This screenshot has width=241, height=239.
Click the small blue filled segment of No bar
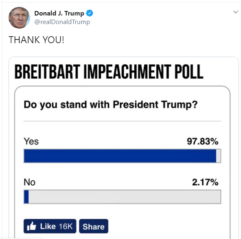click(26, 197)
